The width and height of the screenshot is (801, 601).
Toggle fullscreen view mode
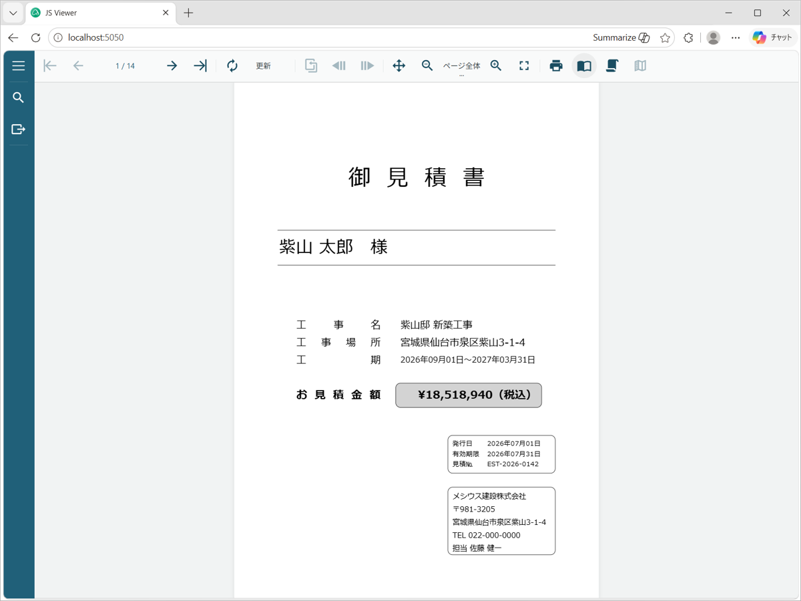click(x=524, y=65)
